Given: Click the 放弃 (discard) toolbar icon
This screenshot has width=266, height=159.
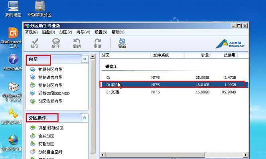Looking at the screenshot, I should pyautogui.click(x=56, y=43).
